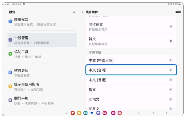Open recent apps from navigation bar

coord(139,113)
